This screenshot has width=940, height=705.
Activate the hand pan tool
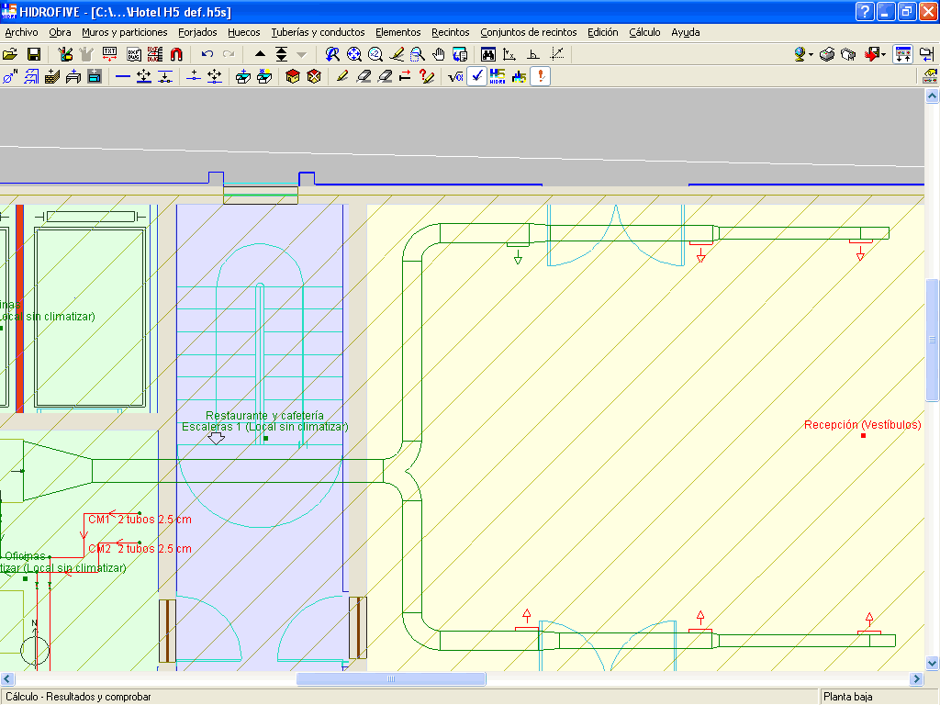pos(439,54)
